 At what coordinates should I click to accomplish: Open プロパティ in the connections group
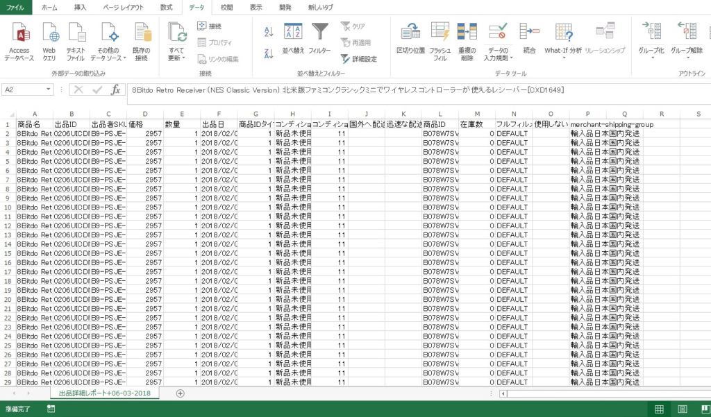tap(215, 42)
